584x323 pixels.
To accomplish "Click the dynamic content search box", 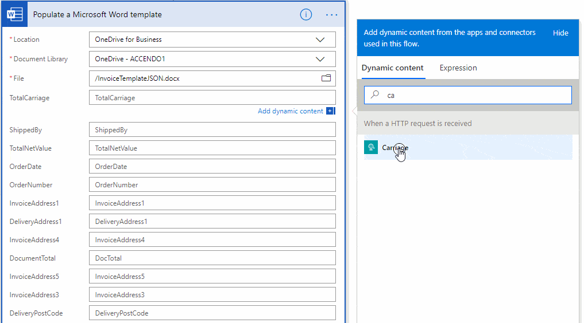I will 468,95.
